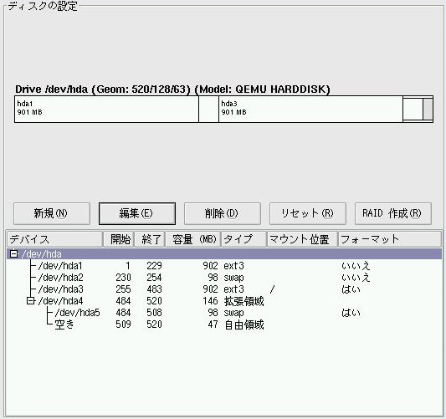
Task: Select the /dev/hda2 swap partition row
Action: [x=224, y=278]
